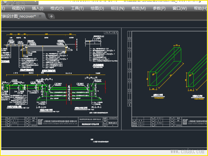Open the 标注(N) dimension menu
Viewport: 208px width, 156px height.
(x=118, y=8)
